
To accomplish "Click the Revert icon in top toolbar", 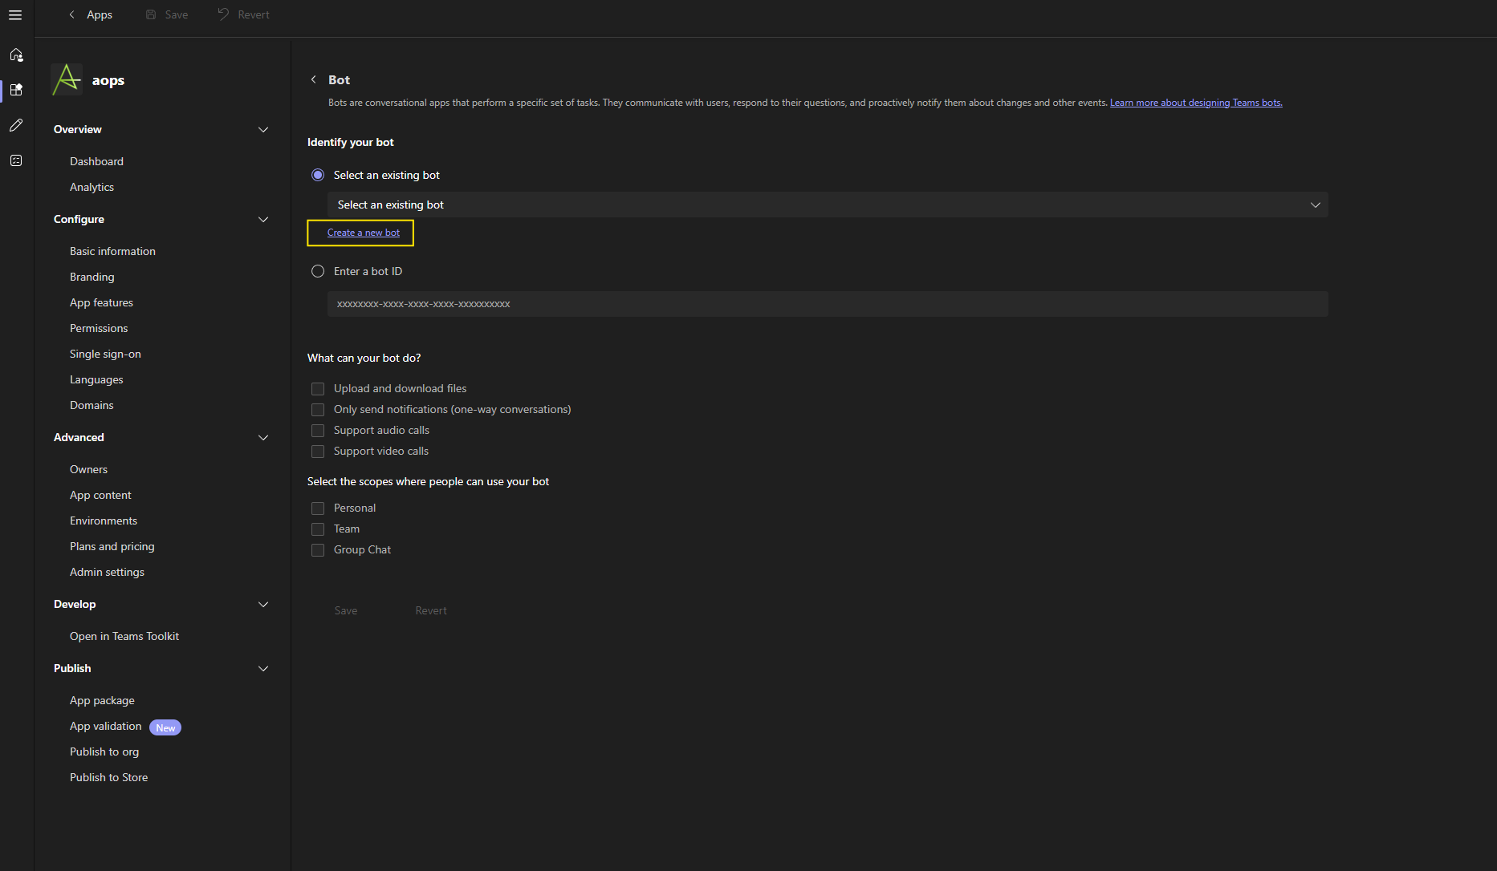I will pos(223,14).
